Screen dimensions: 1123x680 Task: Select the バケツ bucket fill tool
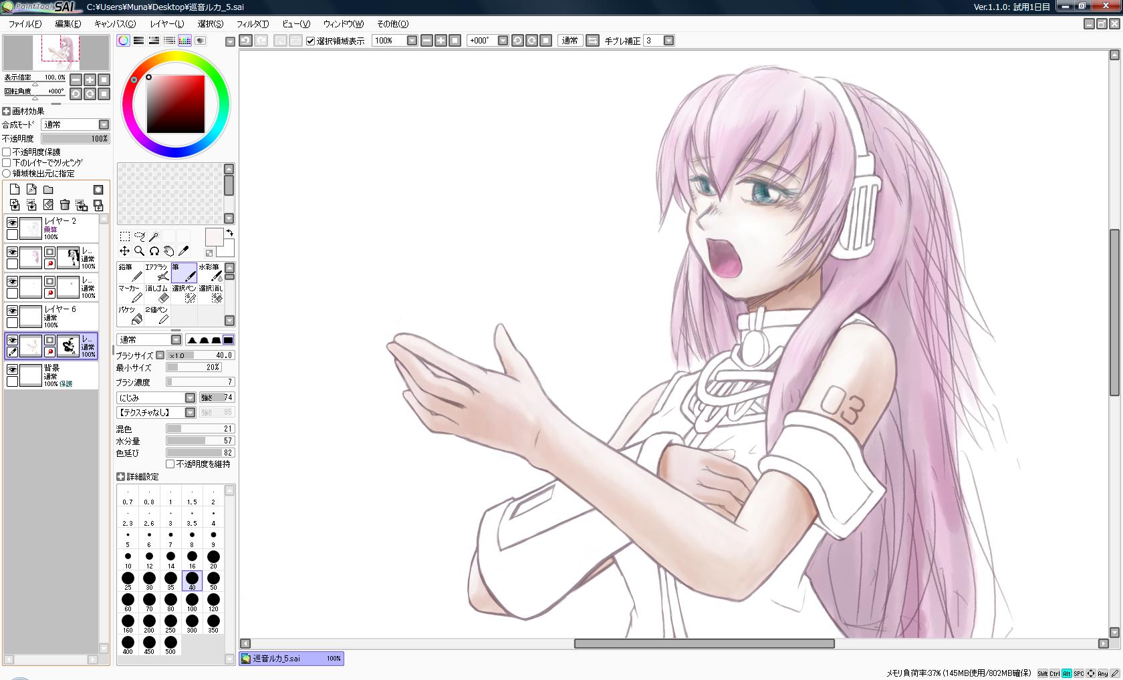(130, 315)
